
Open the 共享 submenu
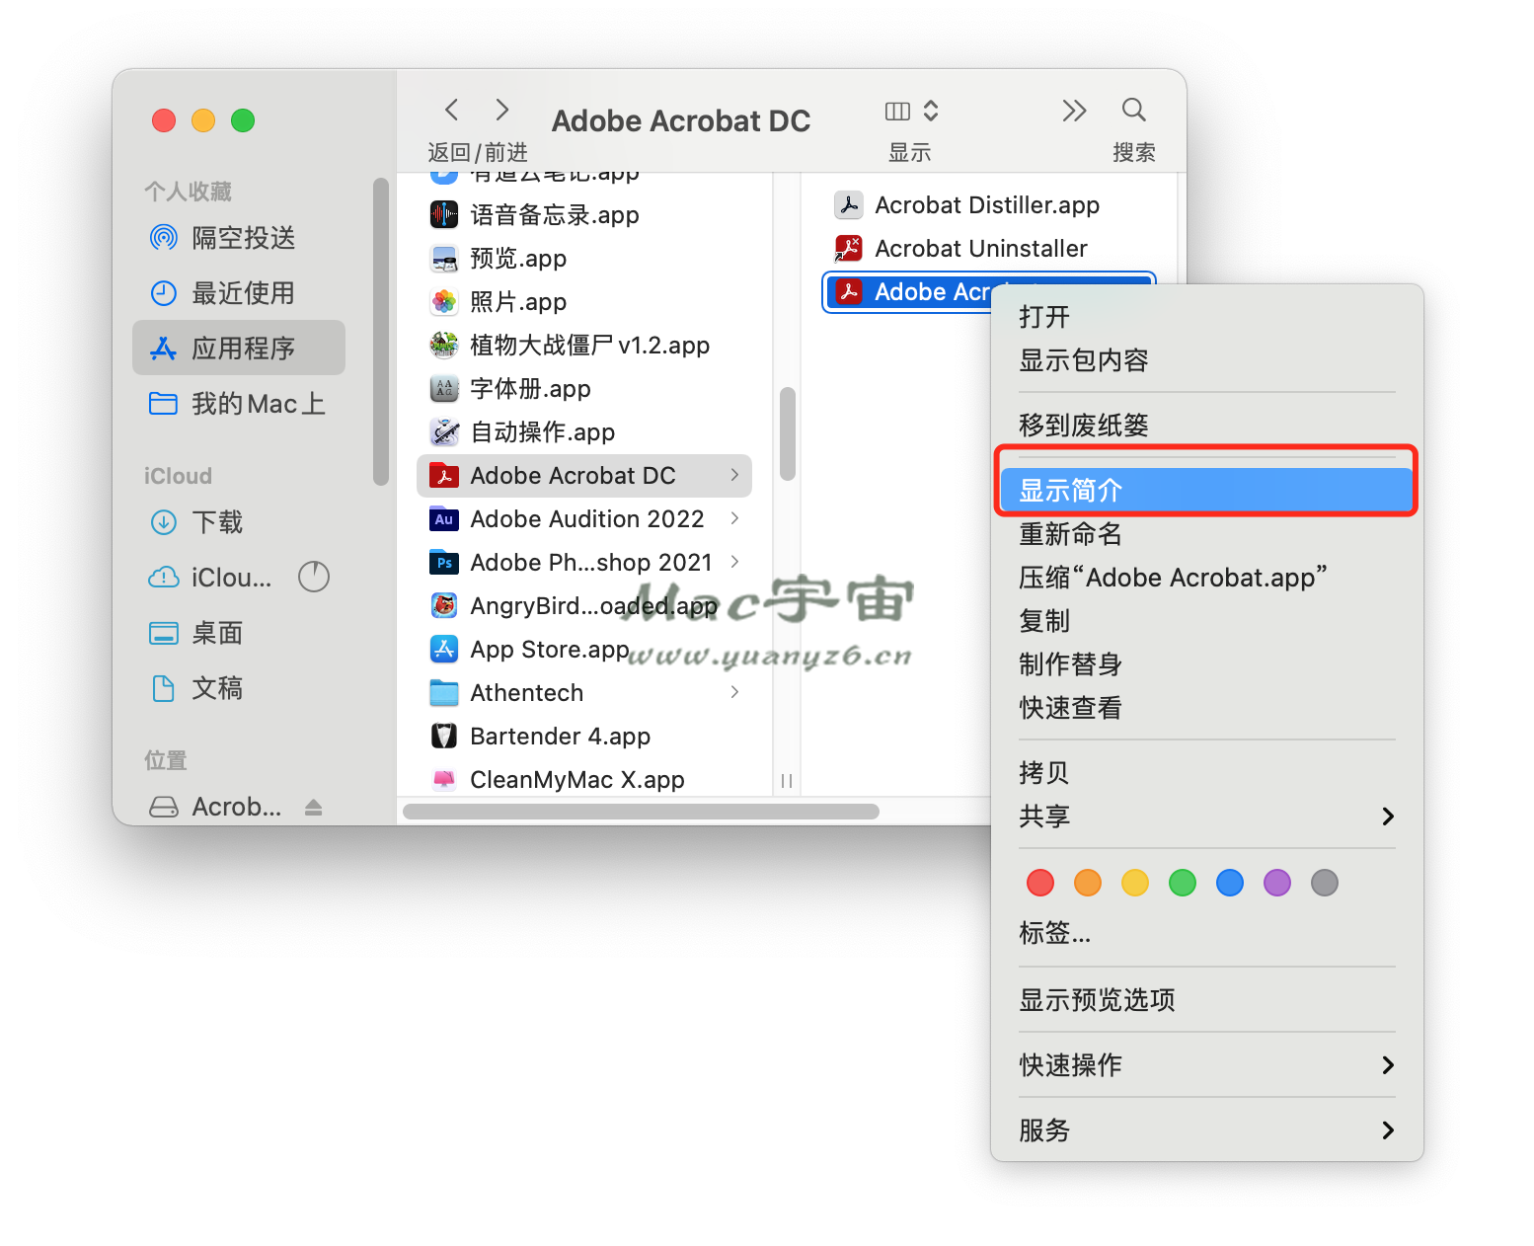click(1207, 817)
